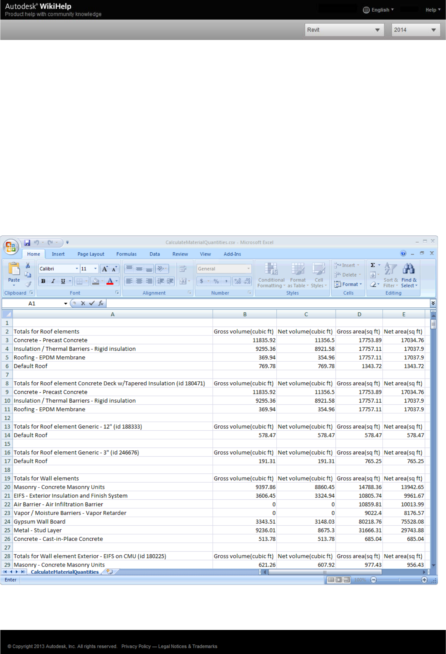Toggle Italic formatting
Viewport: 446px width, 654px height.
[53, 281]
